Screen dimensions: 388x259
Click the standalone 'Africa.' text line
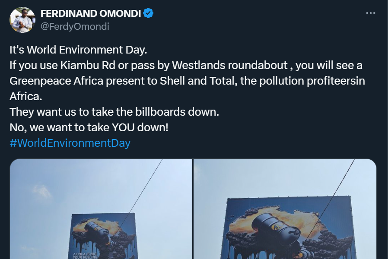[x=26, y=96]
